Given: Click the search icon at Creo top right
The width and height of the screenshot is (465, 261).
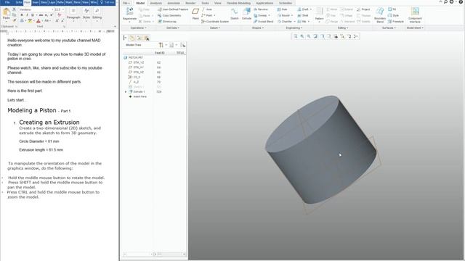Looking at the screenshot, I should coord(445,1).
